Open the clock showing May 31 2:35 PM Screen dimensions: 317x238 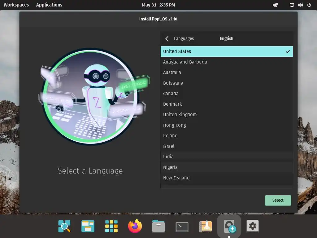coord(158,5)
